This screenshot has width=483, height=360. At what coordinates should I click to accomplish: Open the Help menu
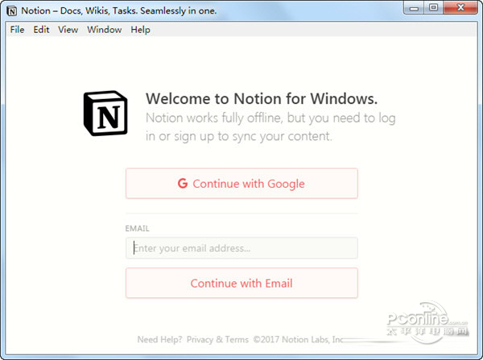(x=140, y=30)
